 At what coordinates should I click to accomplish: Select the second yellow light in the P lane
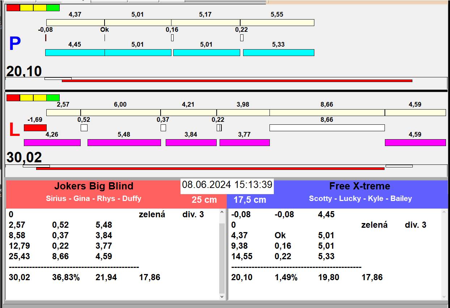40,8
